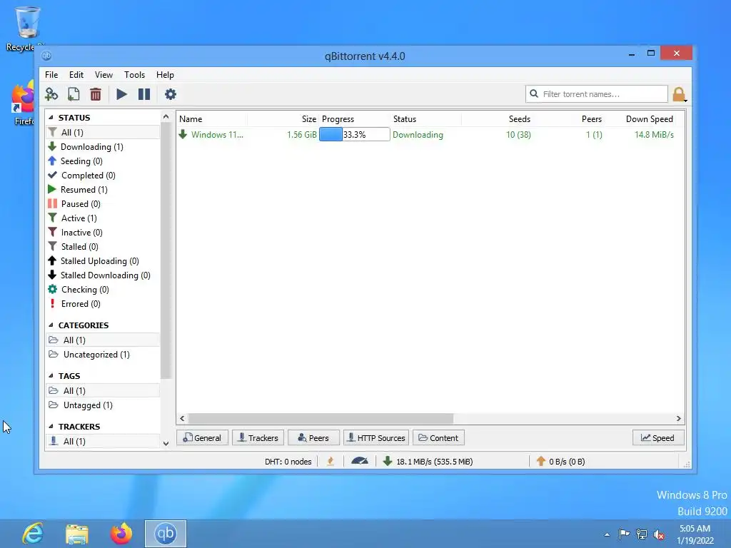Open Options via the gear icon
Viewport: 731px width, 548px height.
coord(171,94)
